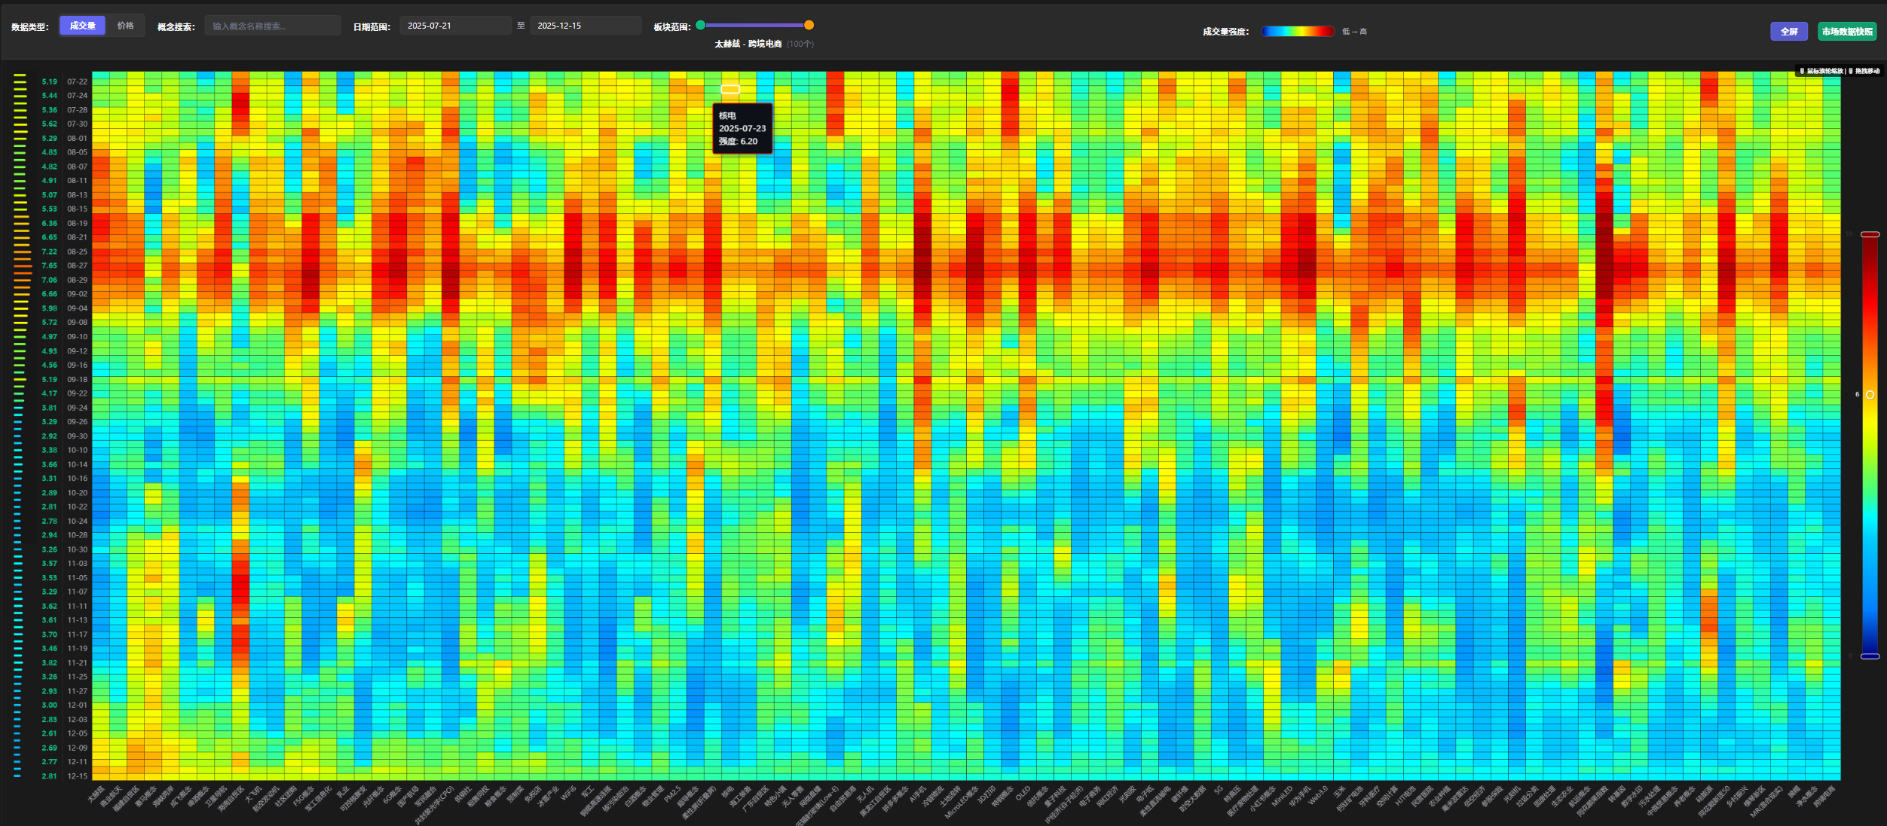Switch data type to 价格
Viewport: 1887px width, 826px height.
(126, 26)
